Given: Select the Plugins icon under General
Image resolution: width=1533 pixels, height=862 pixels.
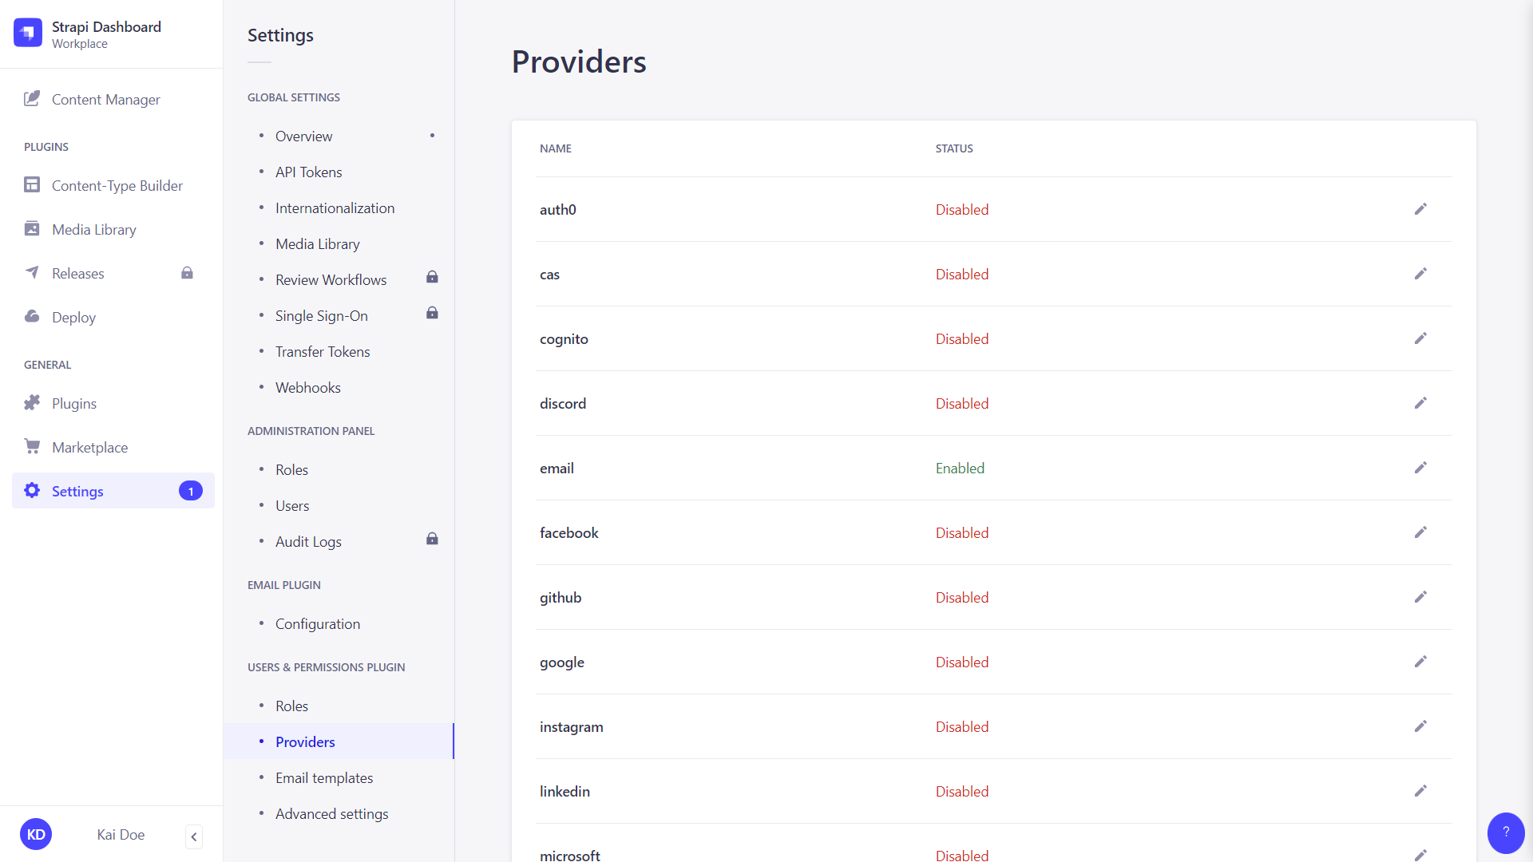Looking at the screenshot, I should click(x=32, y=403).
